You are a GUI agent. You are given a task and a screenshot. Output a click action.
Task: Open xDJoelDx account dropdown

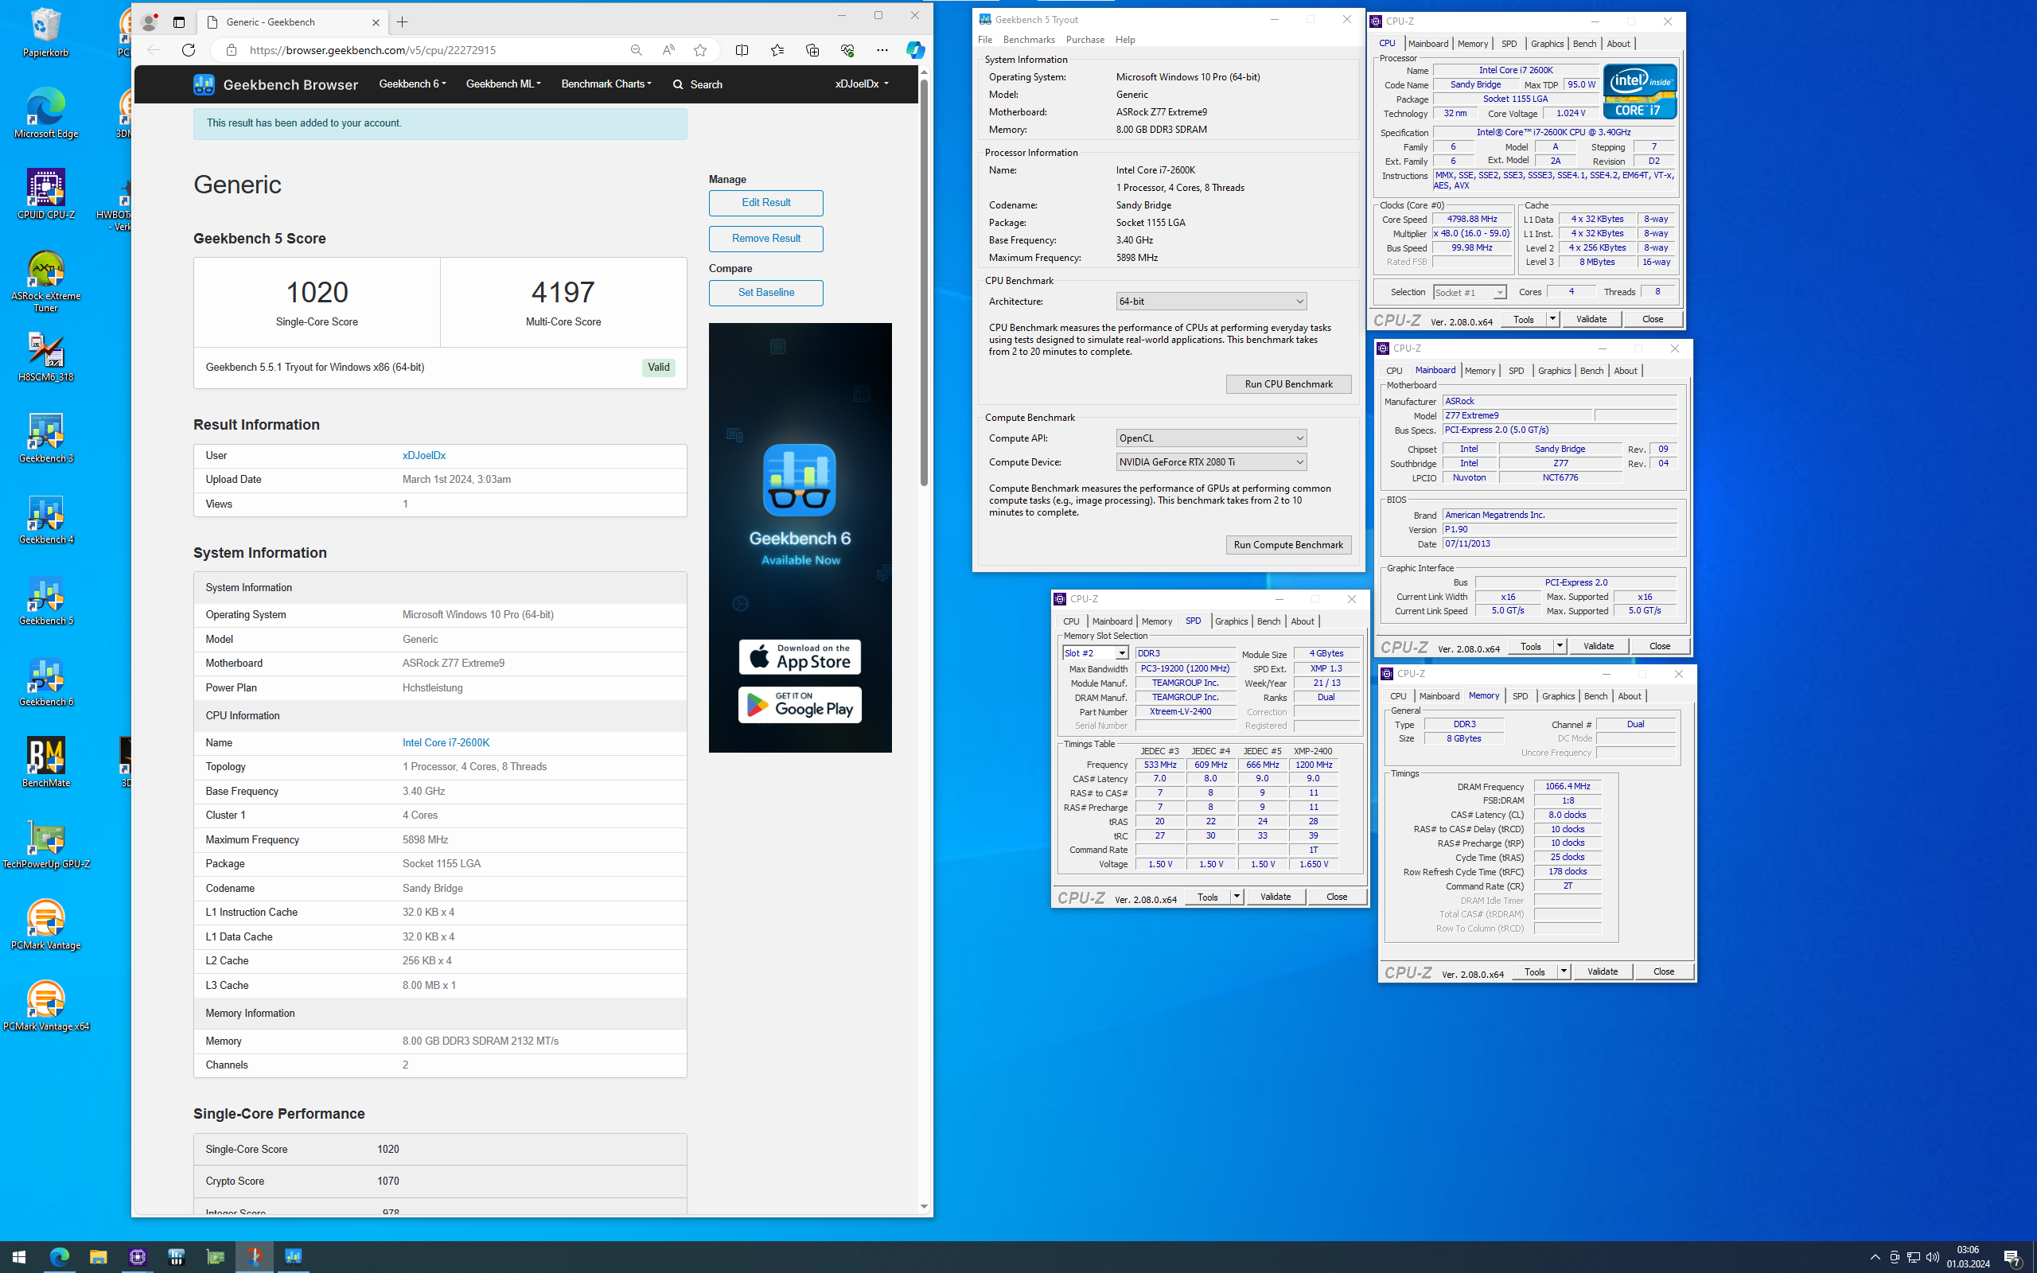pyautogui.click(x=861, y=84)
